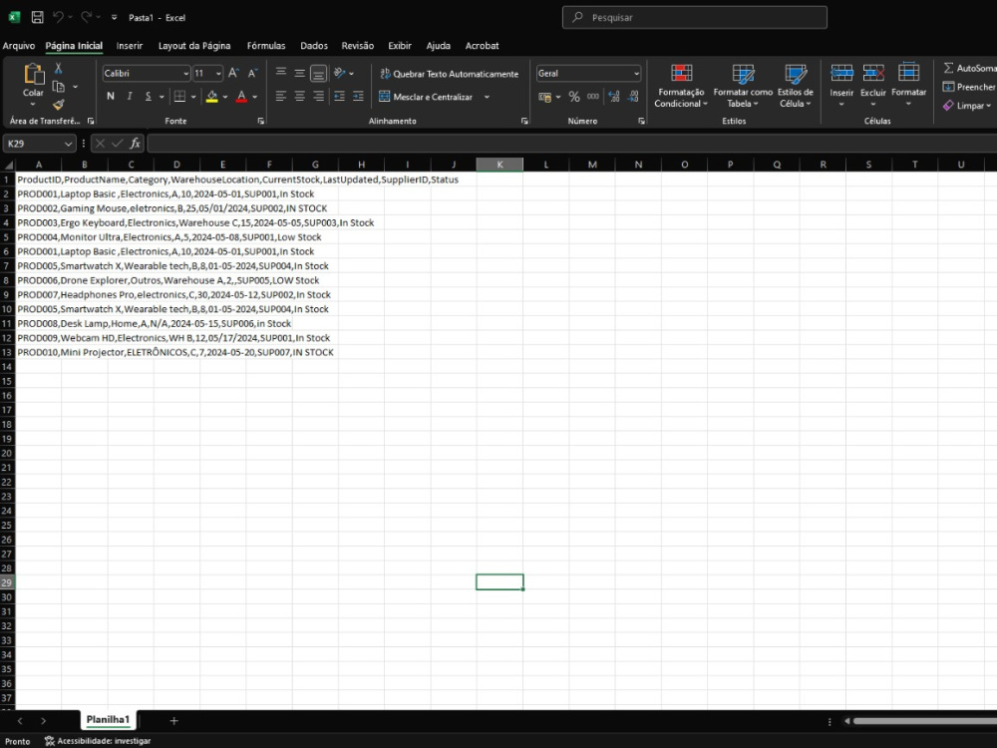This screenshot has width=997, height=748.
Task: Open fill color dropdown arrow
Action: point(225,97)
